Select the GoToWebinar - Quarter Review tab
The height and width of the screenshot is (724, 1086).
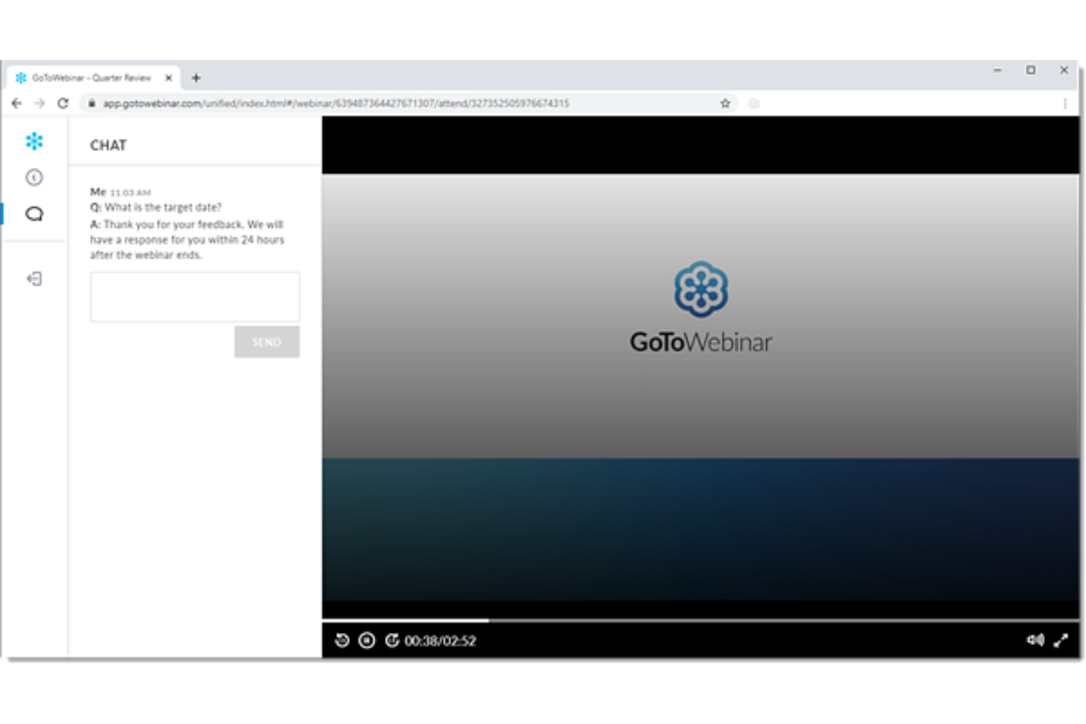(94, 78)
